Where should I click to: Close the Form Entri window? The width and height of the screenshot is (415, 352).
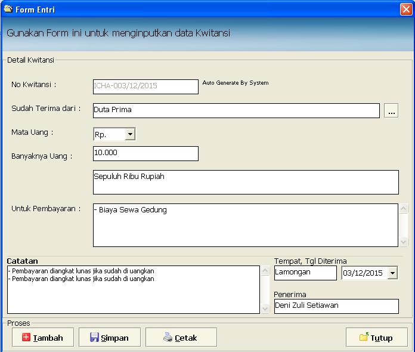click(x=406, y=9)
